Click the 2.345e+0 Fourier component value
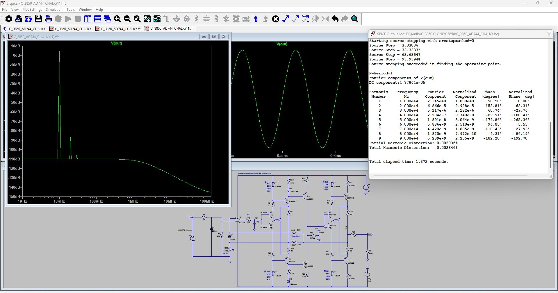 436,101
